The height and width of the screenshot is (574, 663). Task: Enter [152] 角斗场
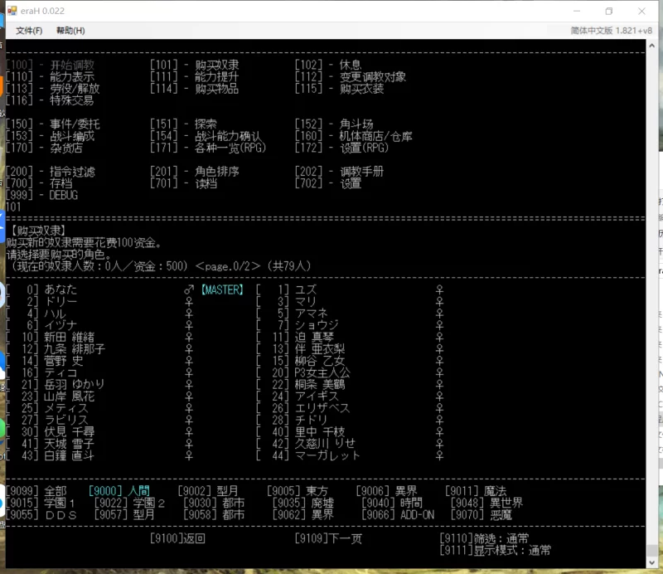coord(334,124)
